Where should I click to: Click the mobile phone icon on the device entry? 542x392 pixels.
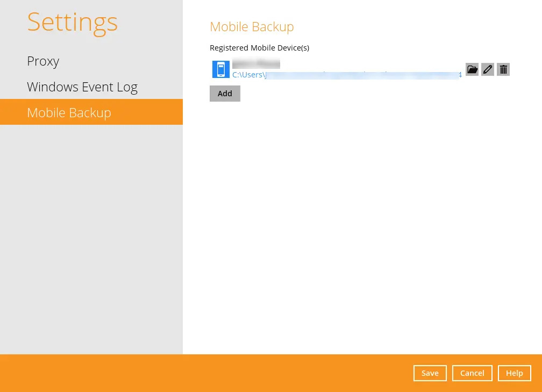point(221,69)
